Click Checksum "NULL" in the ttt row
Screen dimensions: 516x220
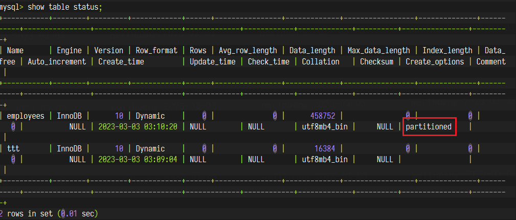point(385,160)
